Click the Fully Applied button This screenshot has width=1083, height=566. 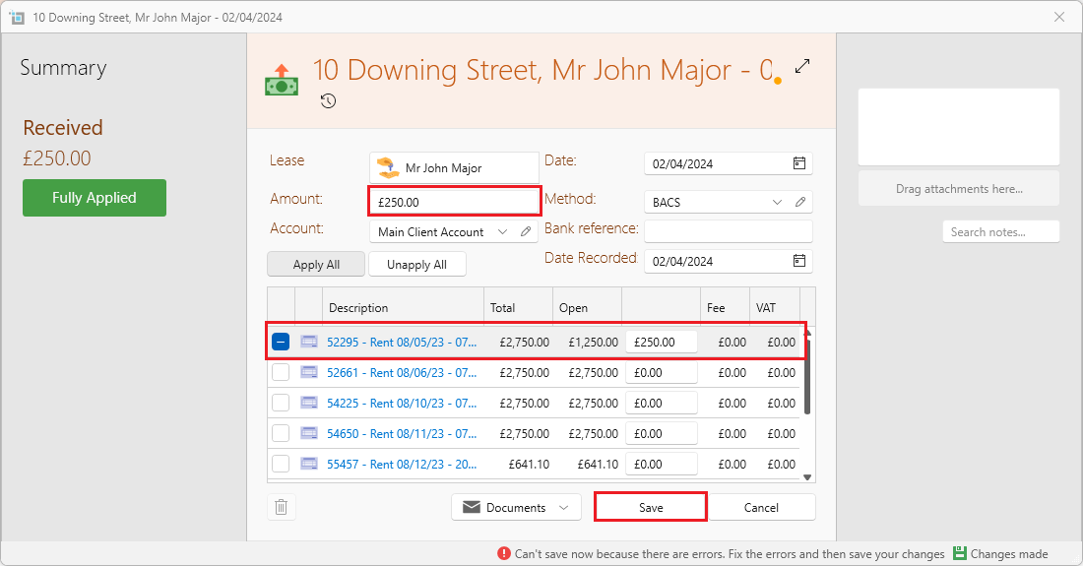click(x=94, y=198)
